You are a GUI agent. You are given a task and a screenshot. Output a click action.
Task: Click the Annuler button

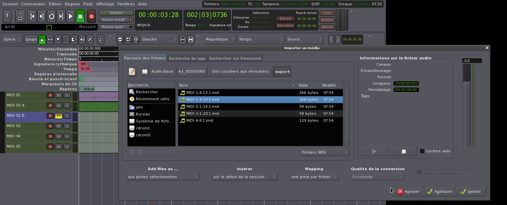(408, 191)
